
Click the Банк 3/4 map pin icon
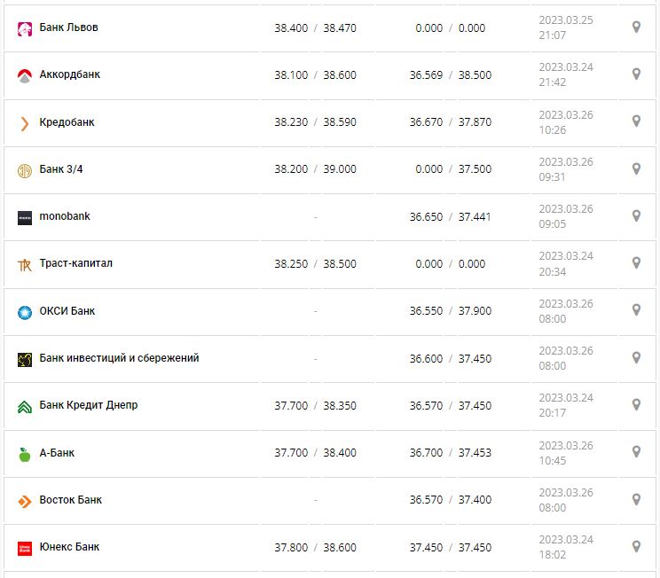point(636,168)
